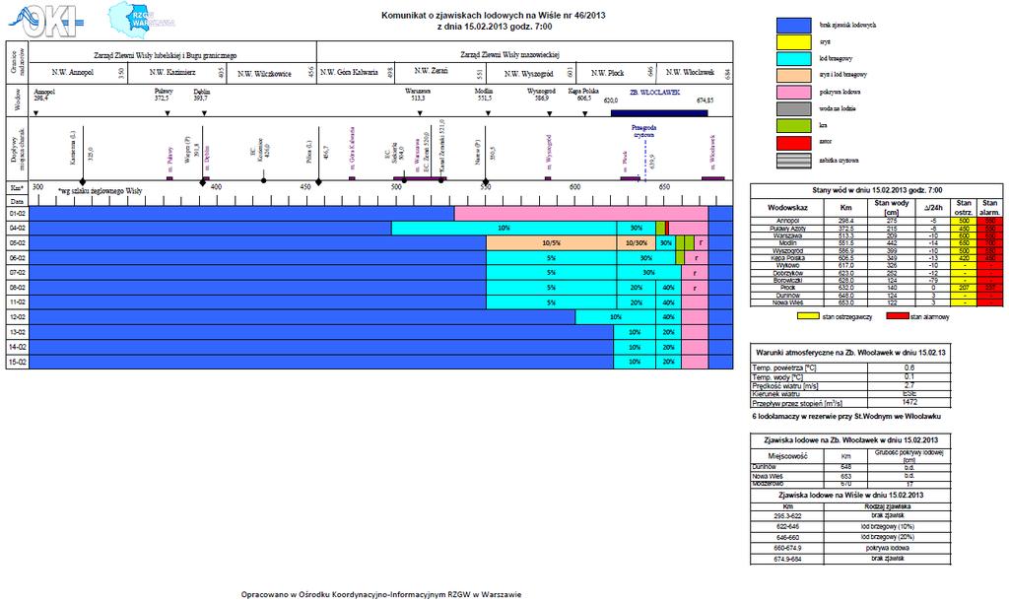
Task: Click the N.W. Wyszogród section header
Action: pyautogui.click(x=529, y=73)
